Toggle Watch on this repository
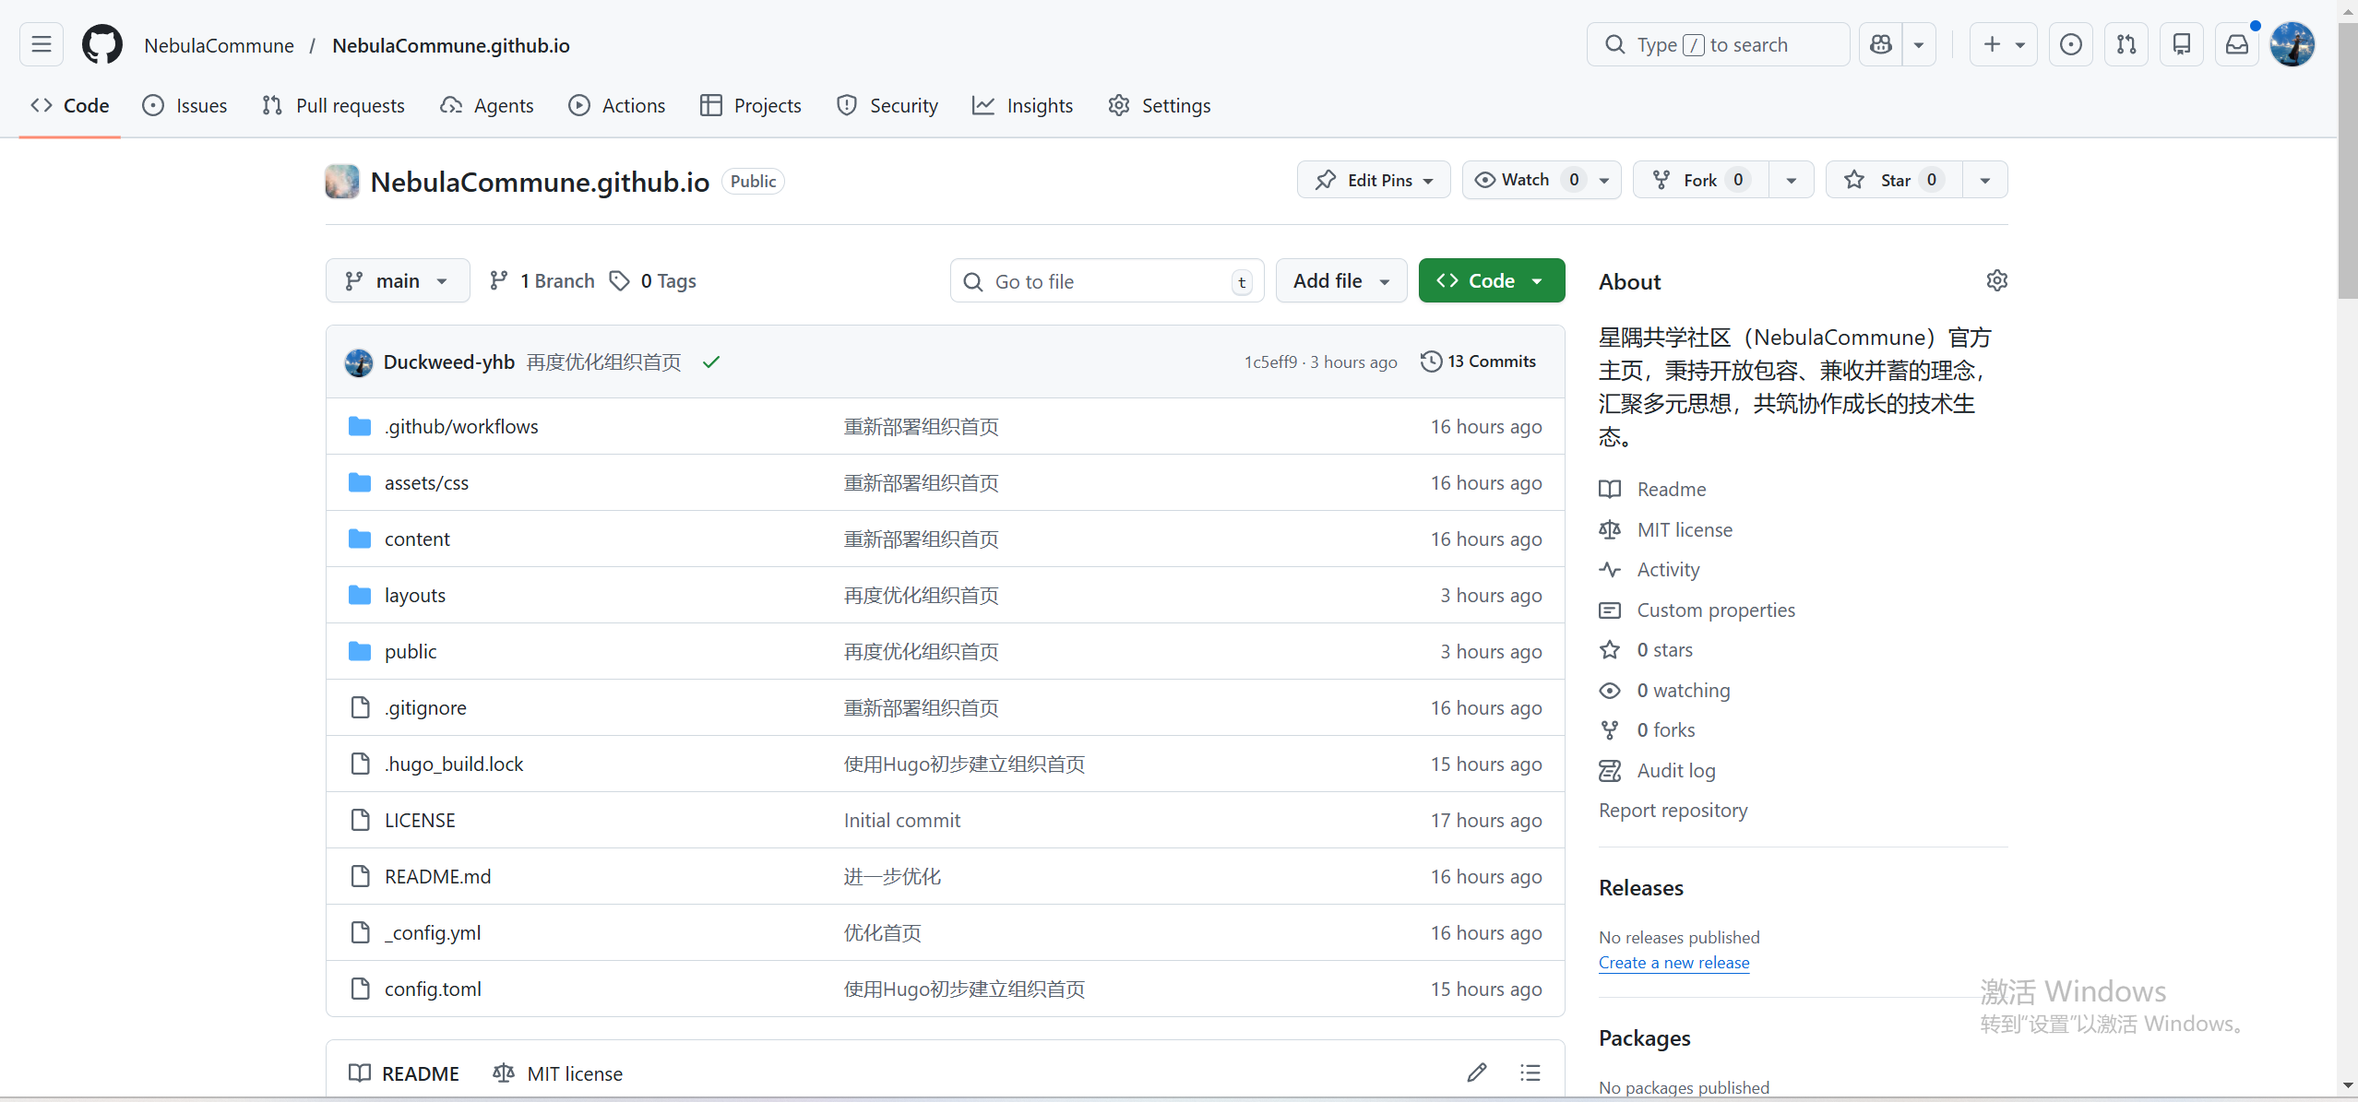This screenshot has height=1102, width=2358. click(x=1524, y=180)
